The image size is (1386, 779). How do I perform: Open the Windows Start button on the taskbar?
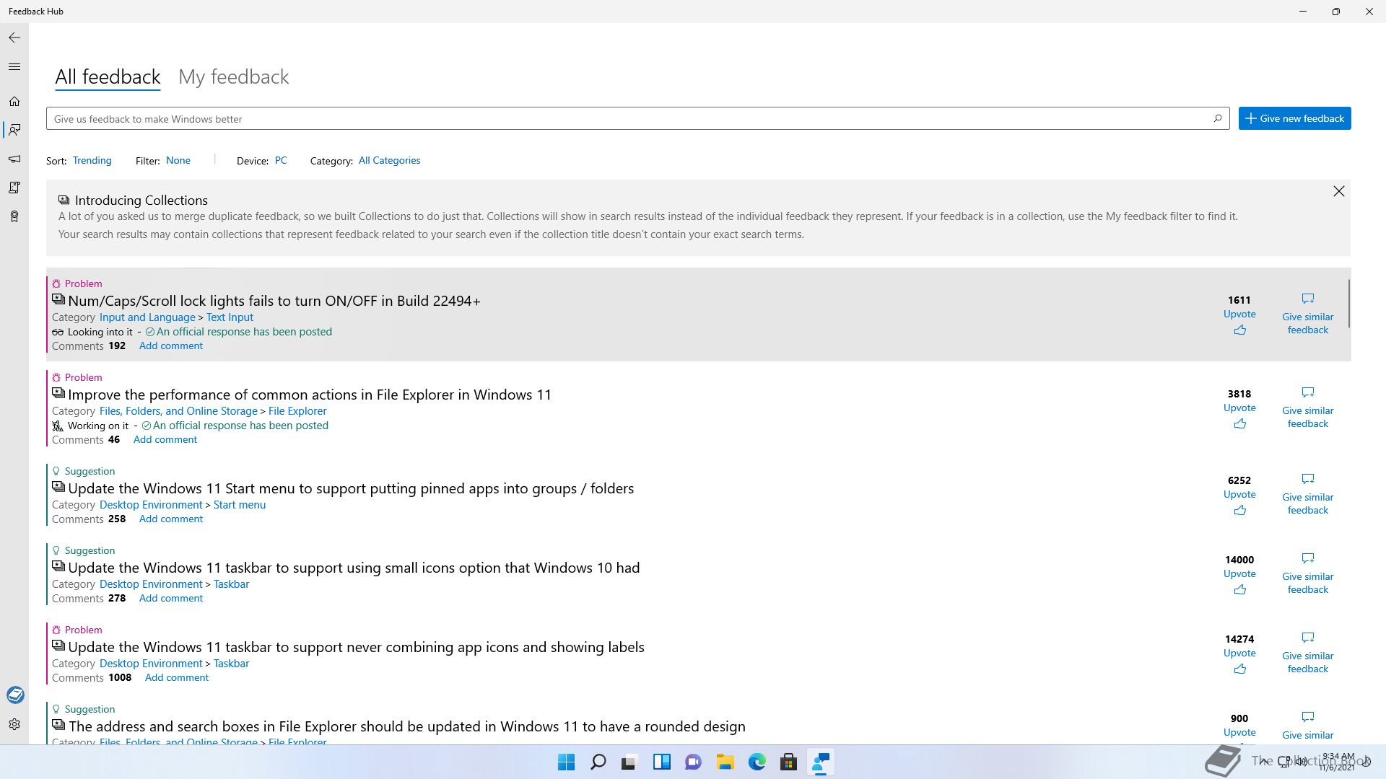(567, 762)
